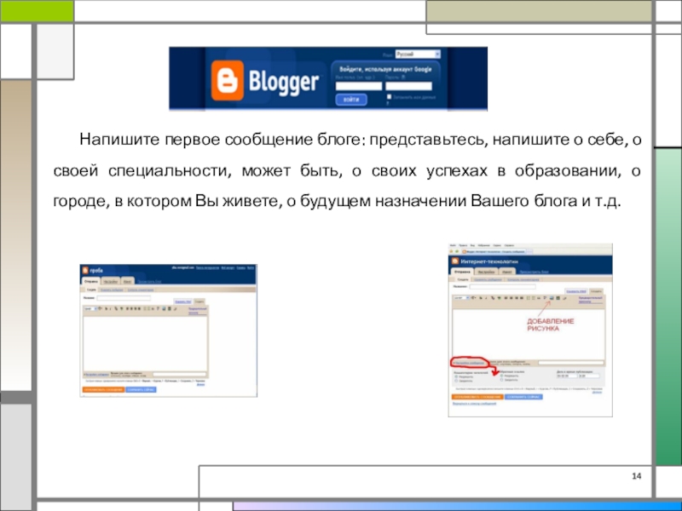Expand the circled post options link in Интернет-технологии
This screenshot has width=682, height=511.
pos(469,364)
